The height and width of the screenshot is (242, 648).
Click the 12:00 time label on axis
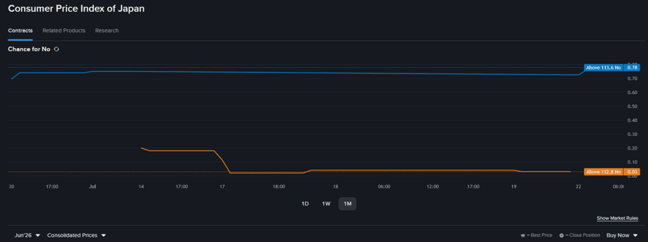pos(433,187)
